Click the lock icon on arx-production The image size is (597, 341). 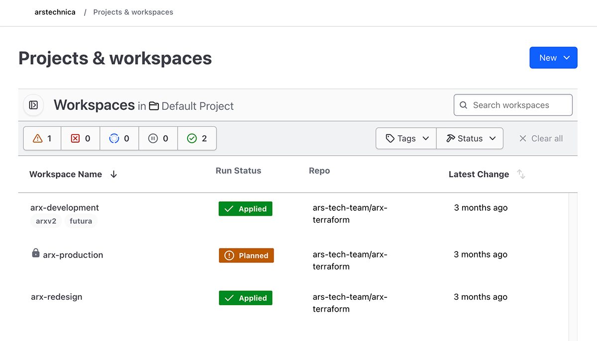(36, 253)
